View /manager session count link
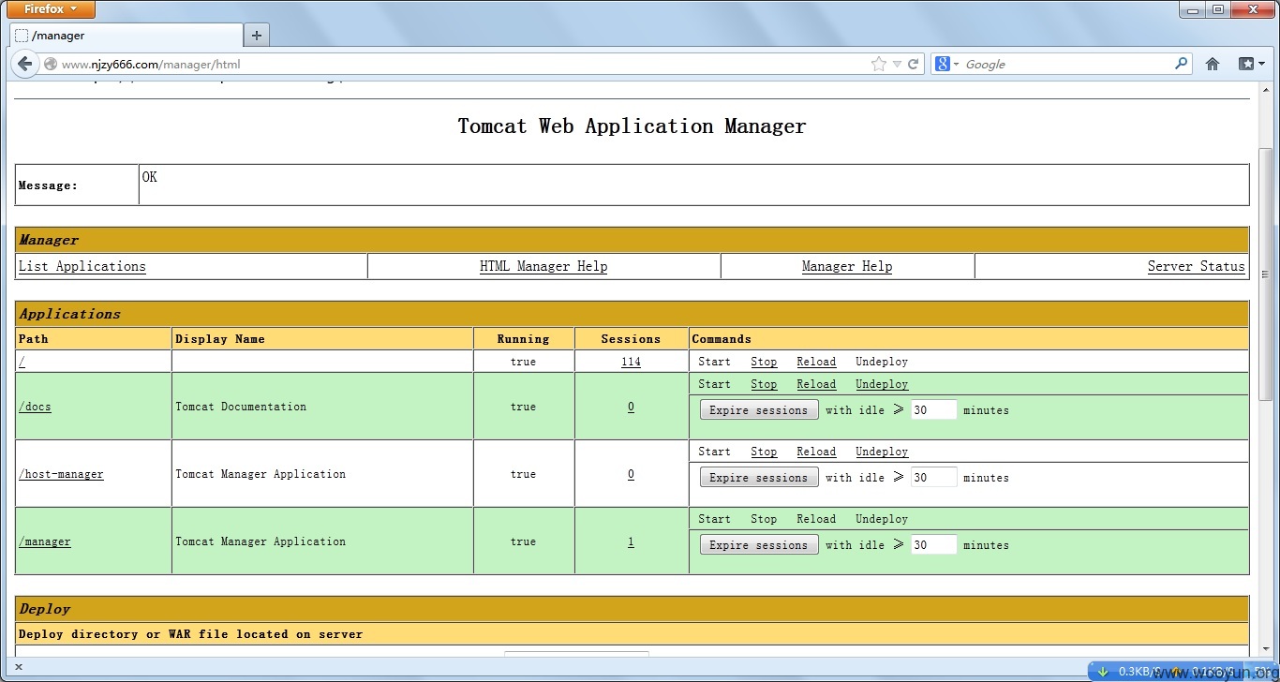 point(631,541)
